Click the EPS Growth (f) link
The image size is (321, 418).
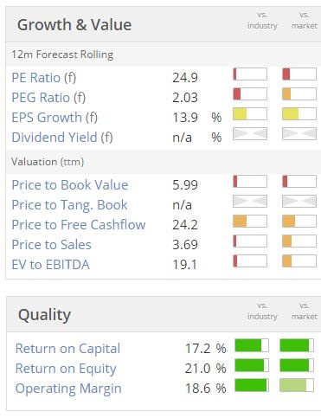55,118
